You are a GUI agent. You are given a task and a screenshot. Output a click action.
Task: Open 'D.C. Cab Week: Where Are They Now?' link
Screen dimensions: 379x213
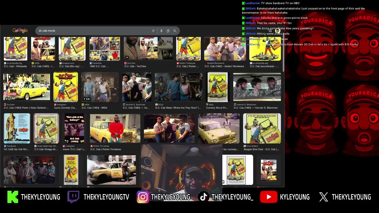point(178,108)
